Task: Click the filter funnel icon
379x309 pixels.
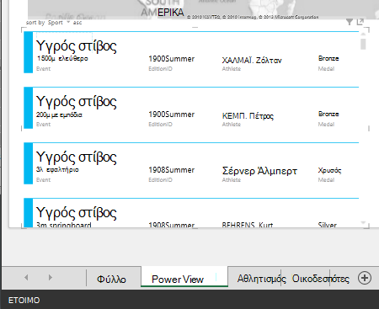Action: [x=350, y=22]
